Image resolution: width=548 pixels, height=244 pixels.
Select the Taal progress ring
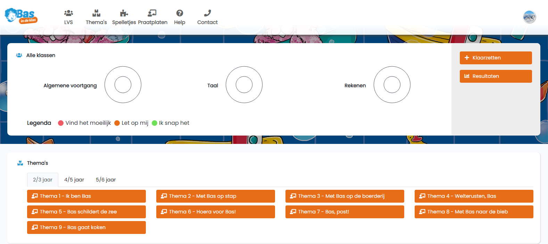point(244,85)
